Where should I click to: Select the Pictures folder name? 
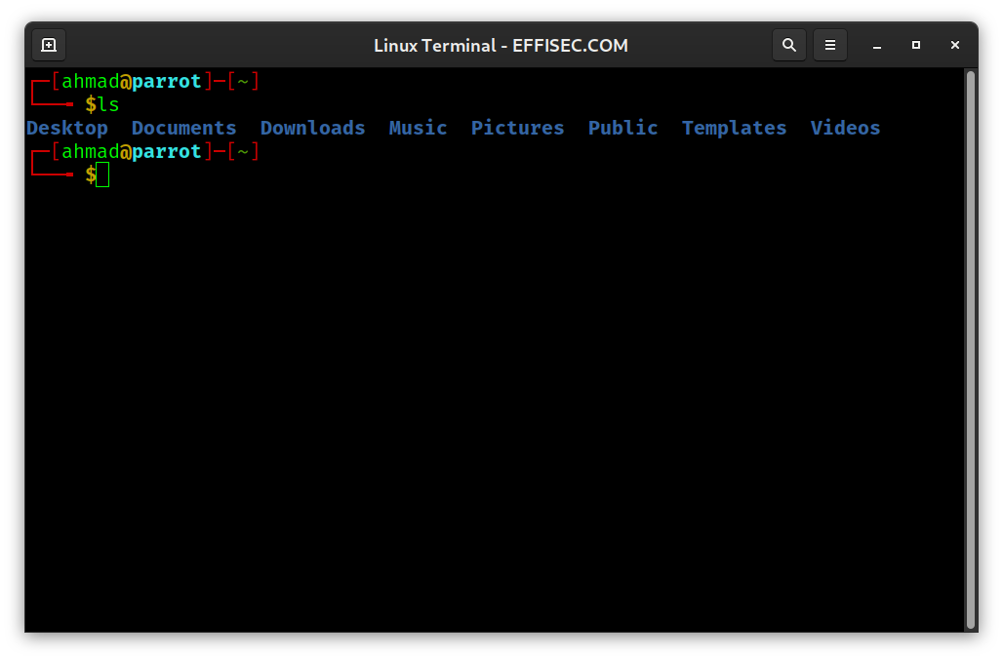(517, 128)
